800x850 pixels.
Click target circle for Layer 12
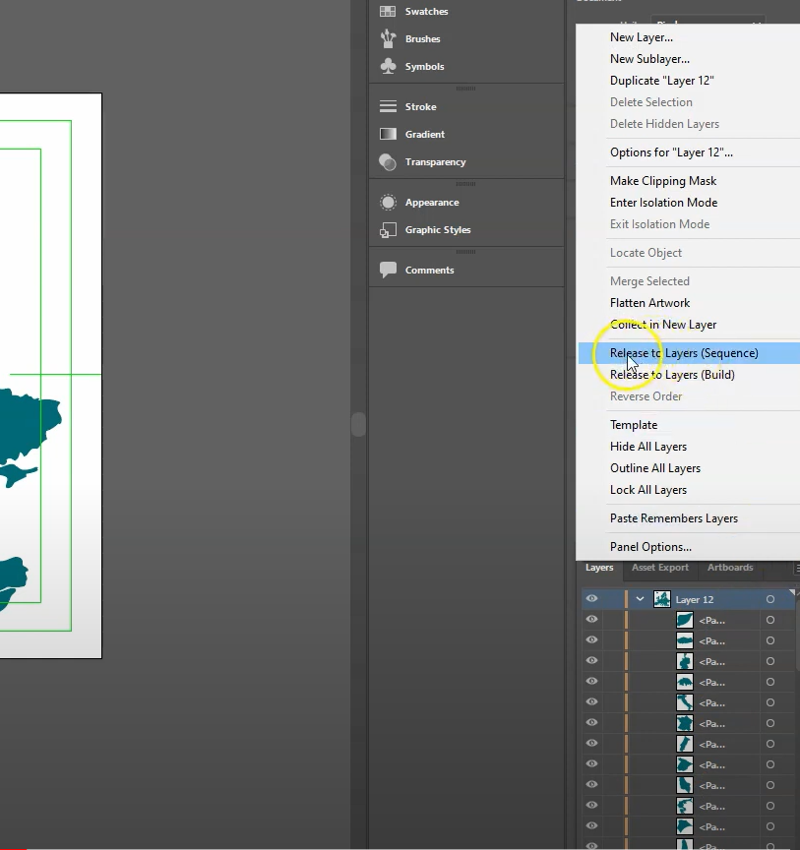pyautogui.click(x=770, y=599)
